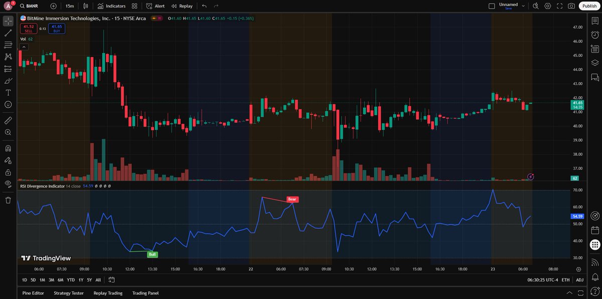Collapse the indicator legend arrow under Vol
The height and width of the screenshot is (299, 602).
[23, 47]
